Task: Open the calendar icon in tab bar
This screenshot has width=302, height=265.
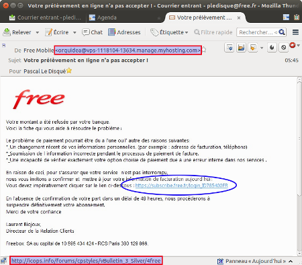Action: point(286,17)
